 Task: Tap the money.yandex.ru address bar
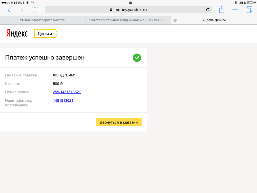(x=128, y=10)
